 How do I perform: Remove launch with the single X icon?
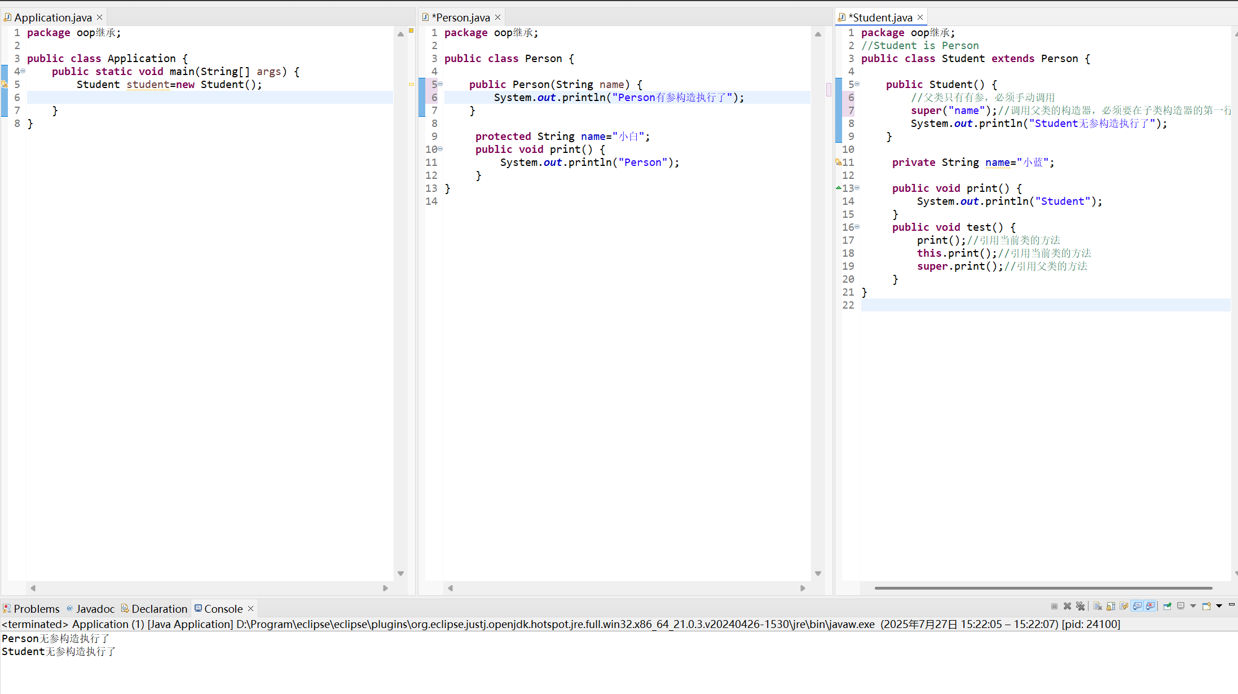click(x=1067, y=606)
